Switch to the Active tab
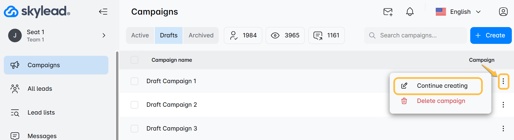 (140, 35)
